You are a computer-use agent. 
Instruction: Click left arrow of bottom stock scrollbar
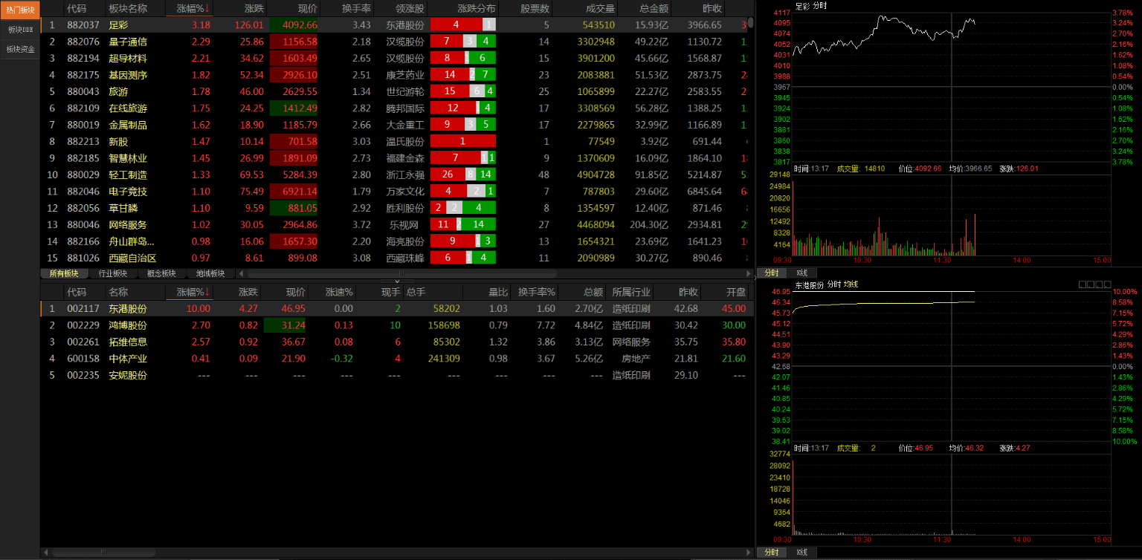46,553
